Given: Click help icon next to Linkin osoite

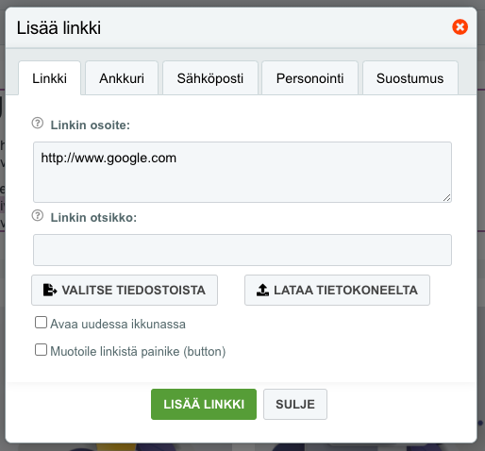Looking at the screenshot, I should pyautogui.click(x=38, y=123).
